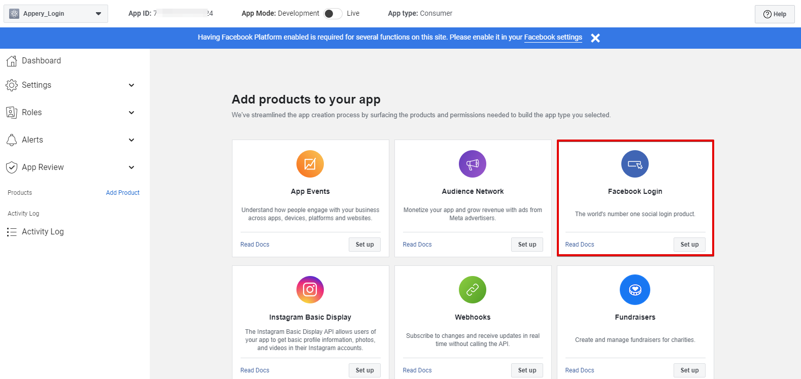This screenshot has width=801, height=379.
Task: Open Roles in the sidebar
Action: tap(32, 113)
